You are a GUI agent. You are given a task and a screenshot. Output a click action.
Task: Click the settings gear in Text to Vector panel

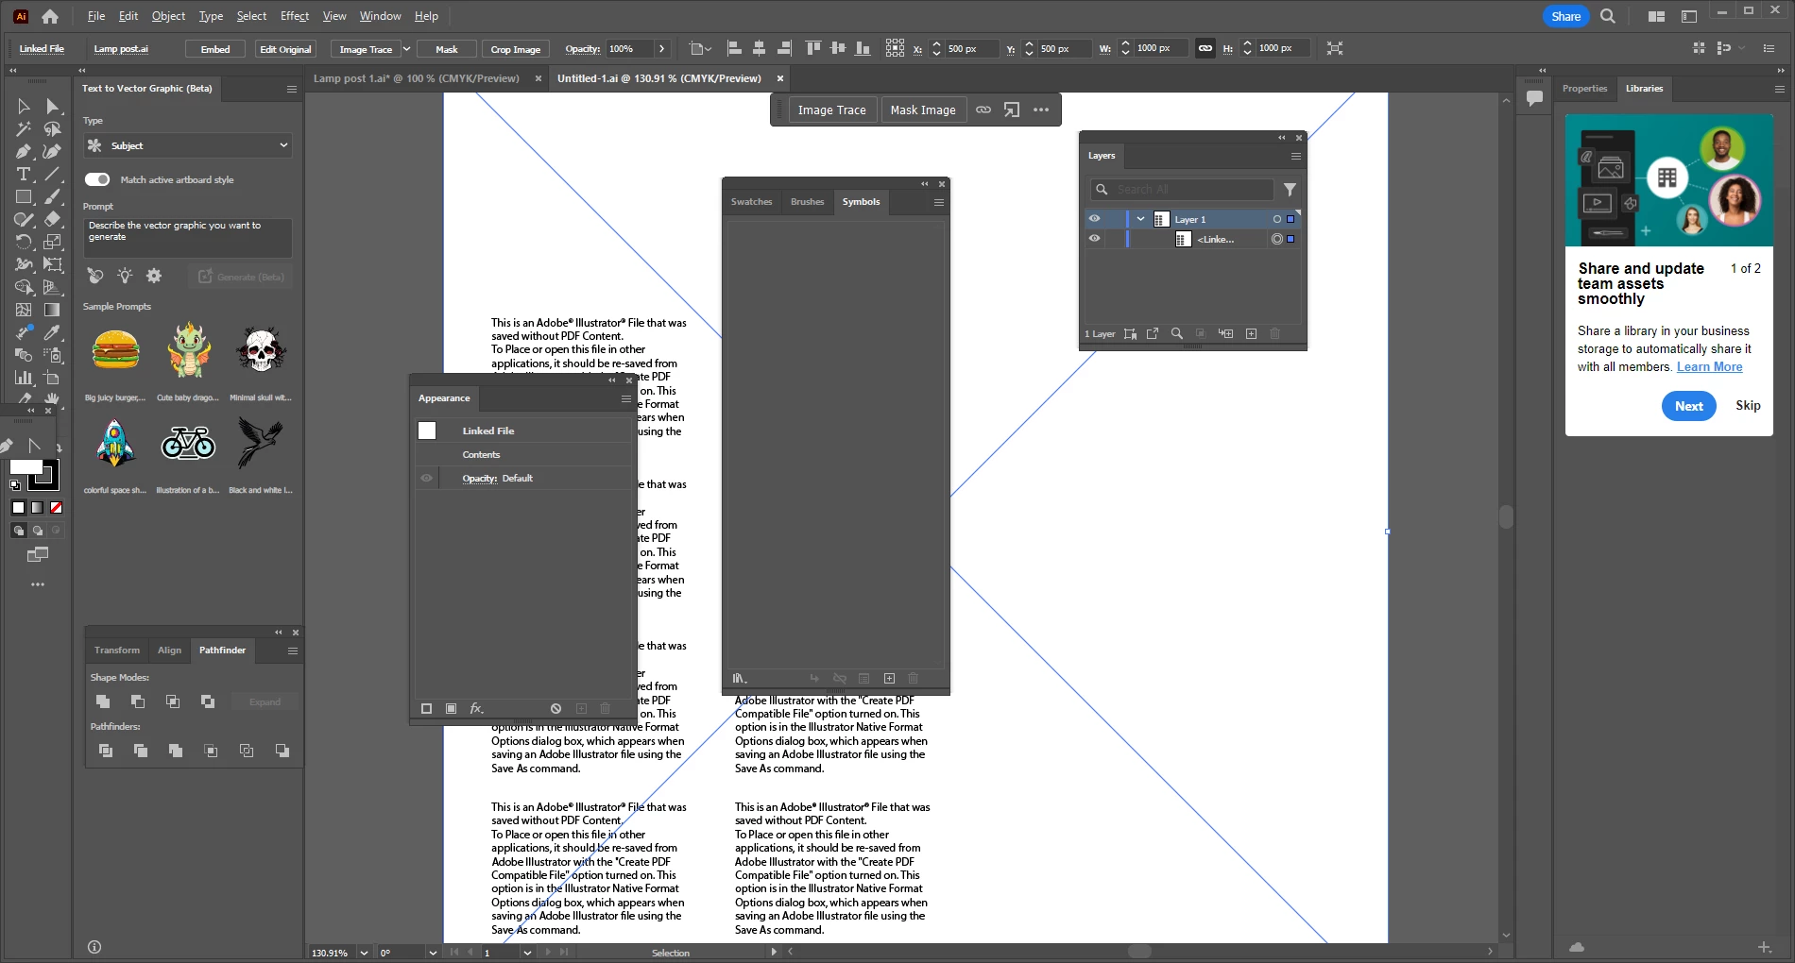(x=154, y=276)
